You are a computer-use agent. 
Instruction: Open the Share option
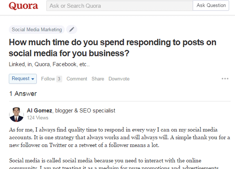point(98,79)
